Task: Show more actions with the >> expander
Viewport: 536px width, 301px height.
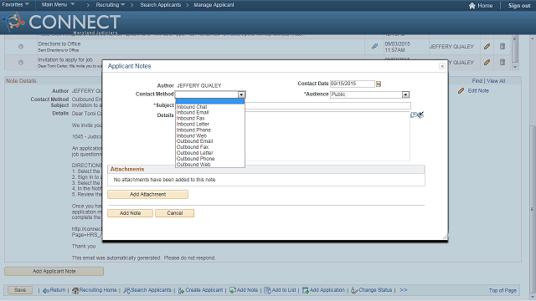Action: 404,290
